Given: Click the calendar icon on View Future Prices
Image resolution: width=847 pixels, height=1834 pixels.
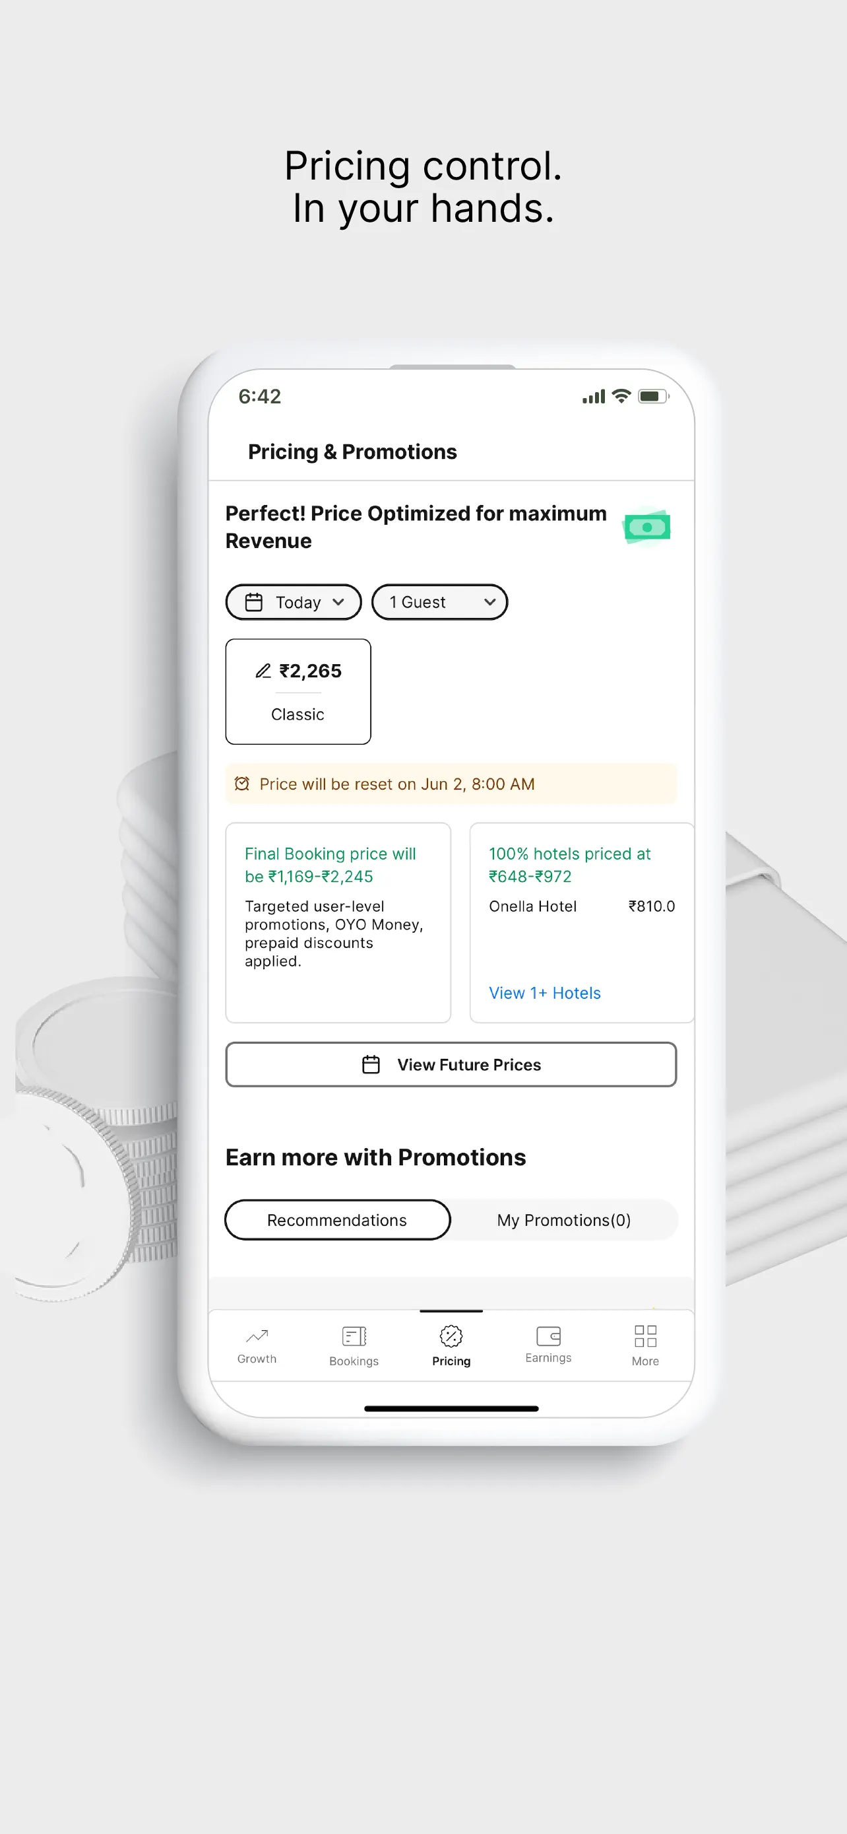Looking at the screenshot, I should tap(371, 1064).
